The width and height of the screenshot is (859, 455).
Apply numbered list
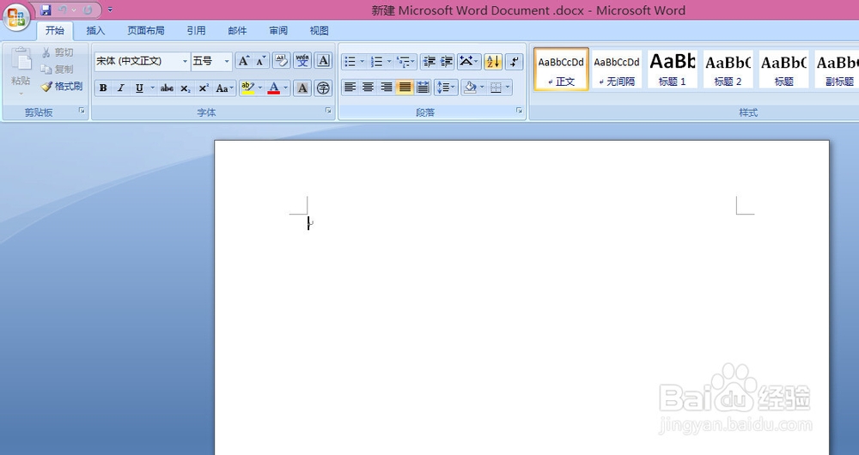pos(376,61)
